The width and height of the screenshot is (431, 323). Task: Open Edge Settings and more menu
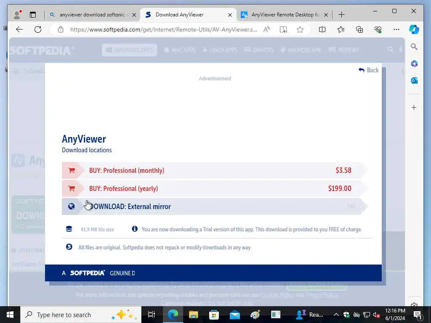[396, 29]
